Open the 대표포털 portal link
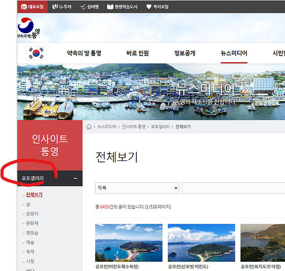The width and height of the screenshot is (285, 271). tap(33, 7)
